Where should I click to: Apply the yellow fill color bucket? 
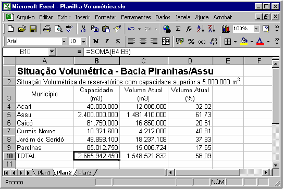click(244, 41)
